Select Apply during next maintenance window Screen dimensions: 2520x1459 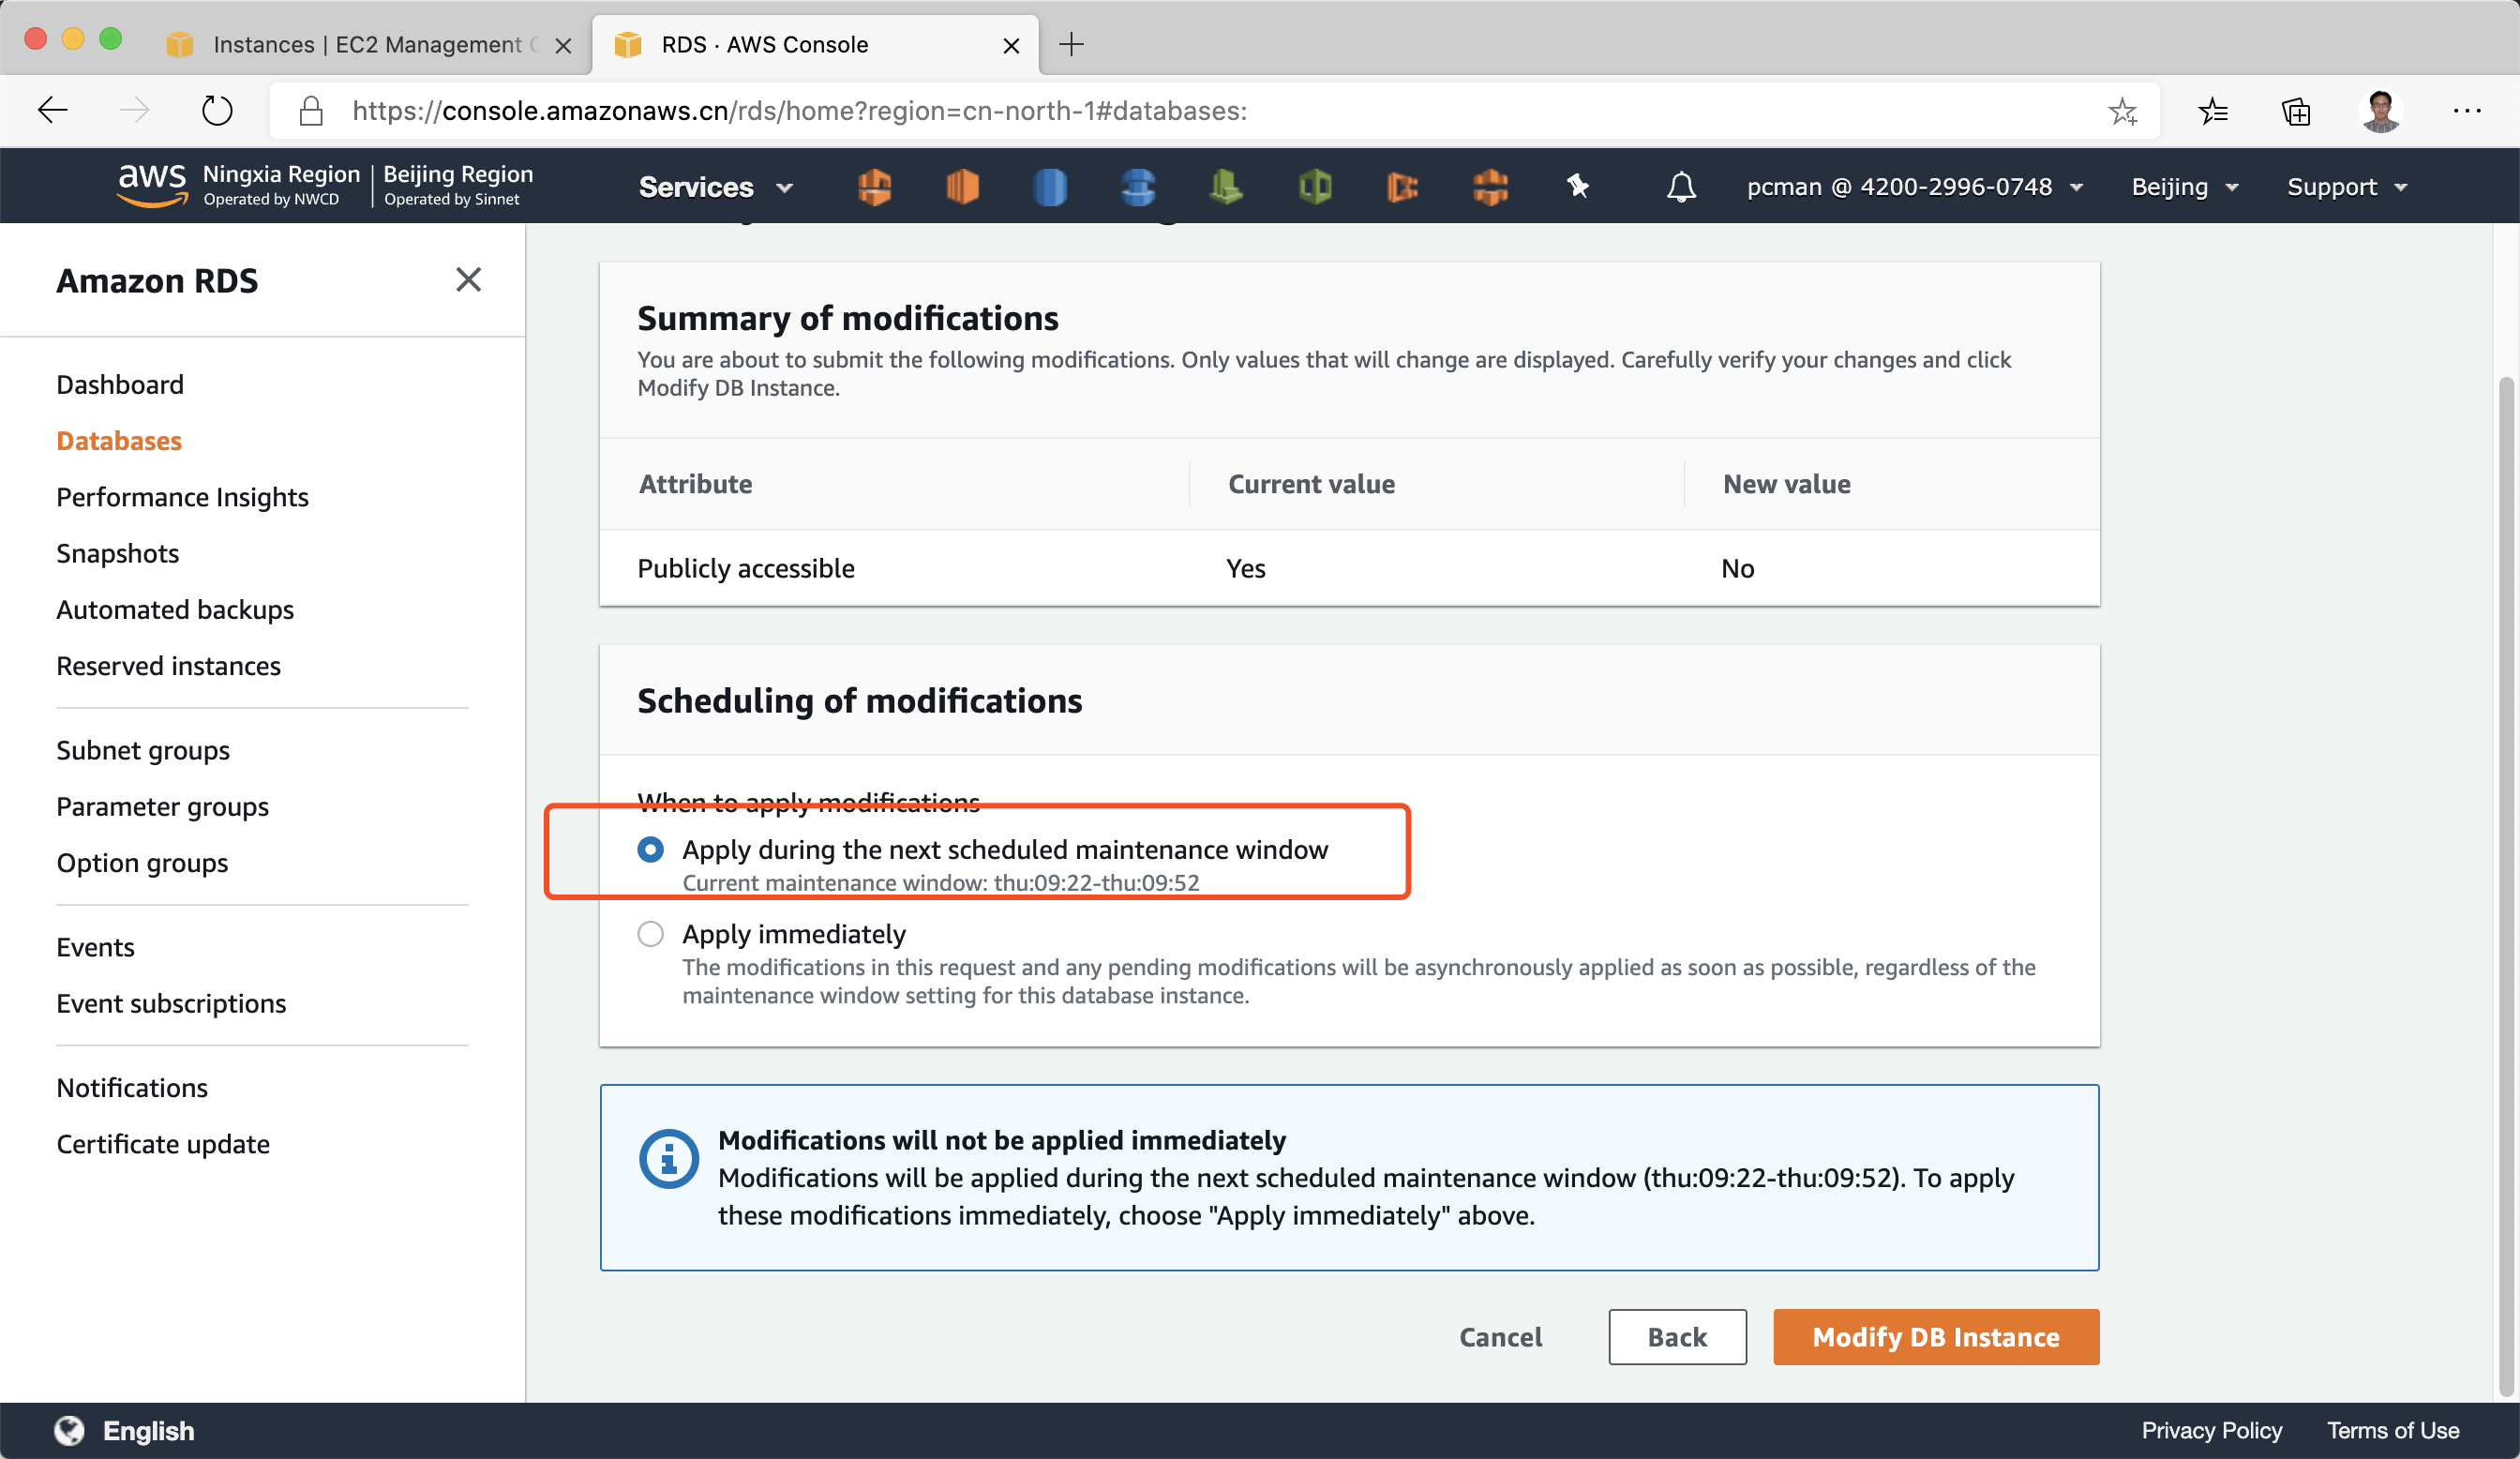(x=650, y=850)
